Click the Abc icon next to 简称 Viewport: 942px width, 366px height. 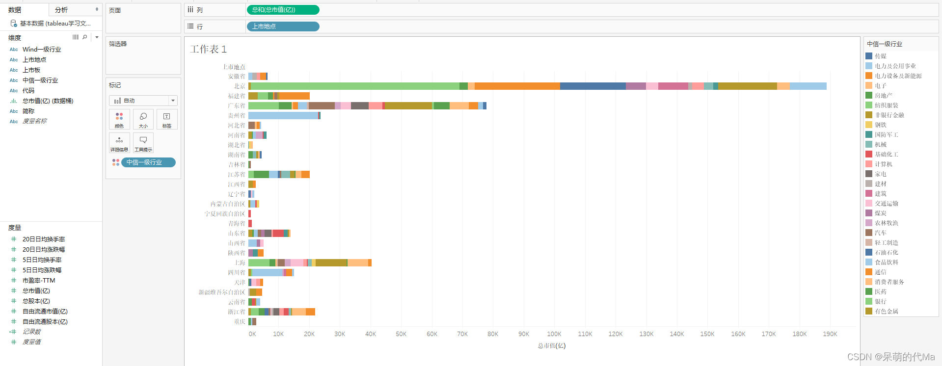[14, 111]
